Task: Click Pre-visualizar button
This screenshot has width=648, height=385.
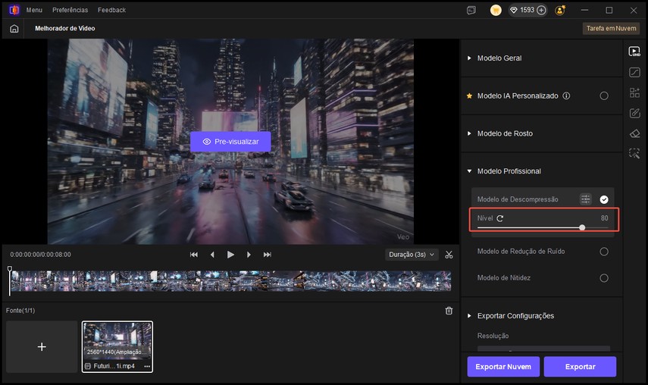Action: pos(230,142)
